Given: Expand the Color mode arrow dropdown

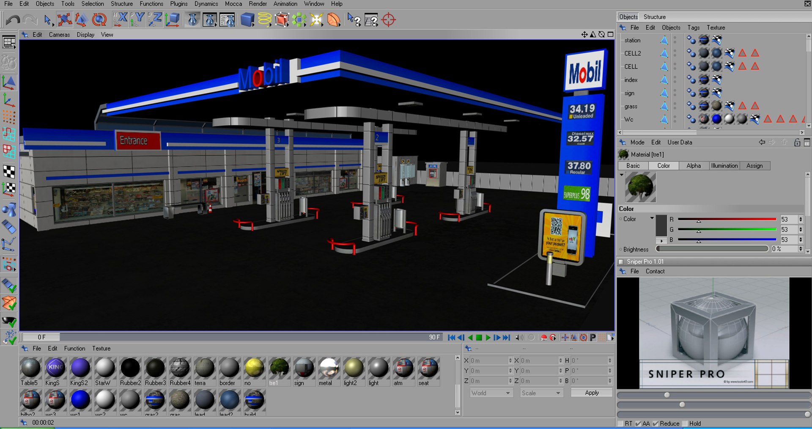Looking at the screenshot, I should 652,218.
